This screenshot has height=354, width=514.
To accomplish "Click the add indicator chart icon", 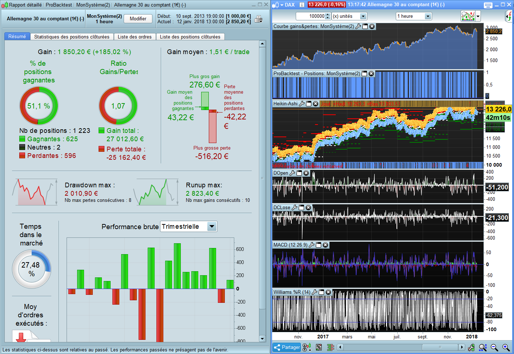I will pyautogui.click(x=468, y=16).
